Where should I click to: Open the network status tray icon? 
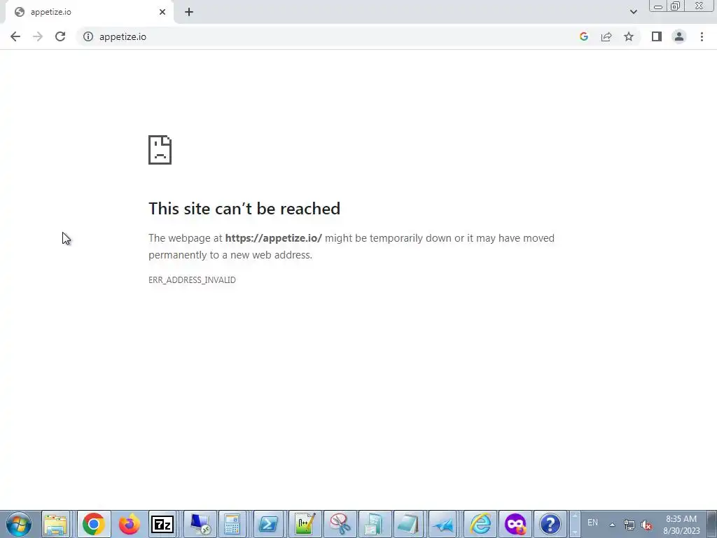pos(629,525)
